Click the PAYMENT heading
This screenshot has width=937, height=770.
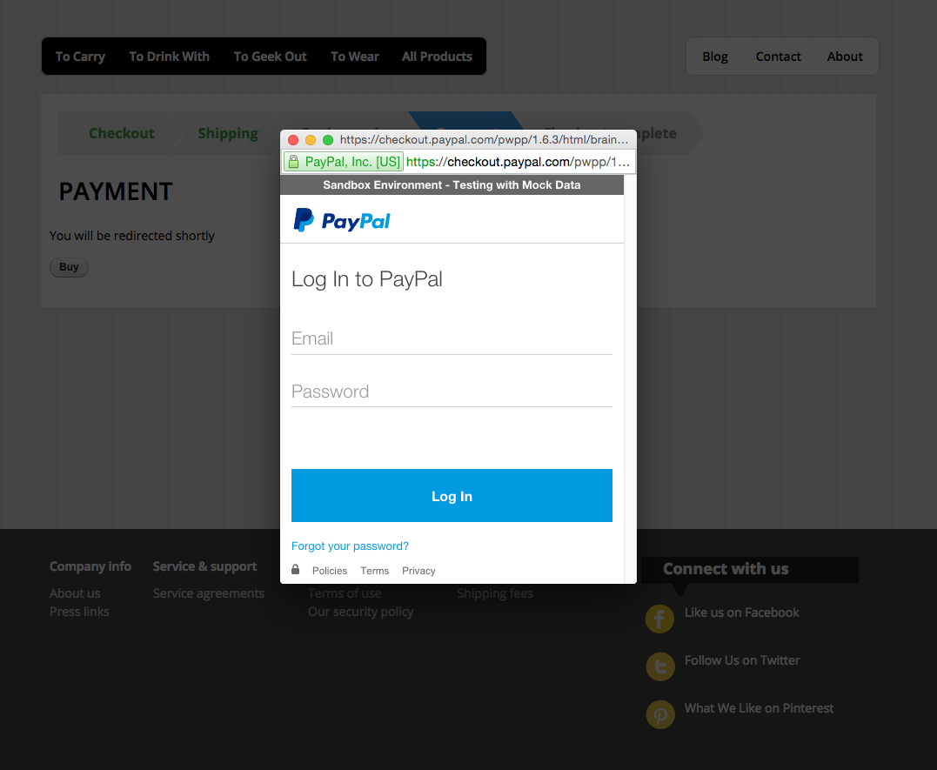pos(116,191)
